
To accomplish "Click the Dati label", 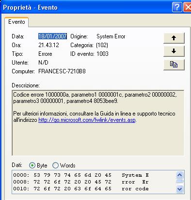I will pyautogui.click(x=17, y=165).
